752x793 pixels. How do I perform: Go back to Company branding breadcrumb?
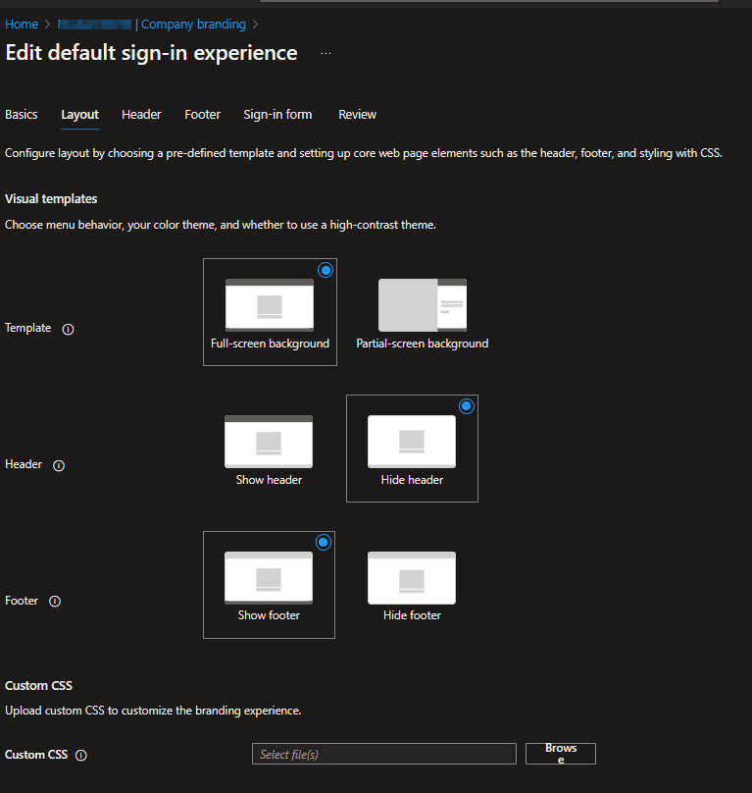[x=193, y=25]
